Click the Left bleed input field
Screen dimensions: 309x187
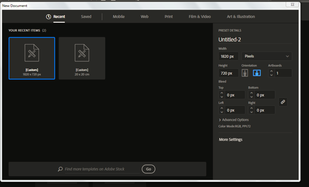coord(235,110)
